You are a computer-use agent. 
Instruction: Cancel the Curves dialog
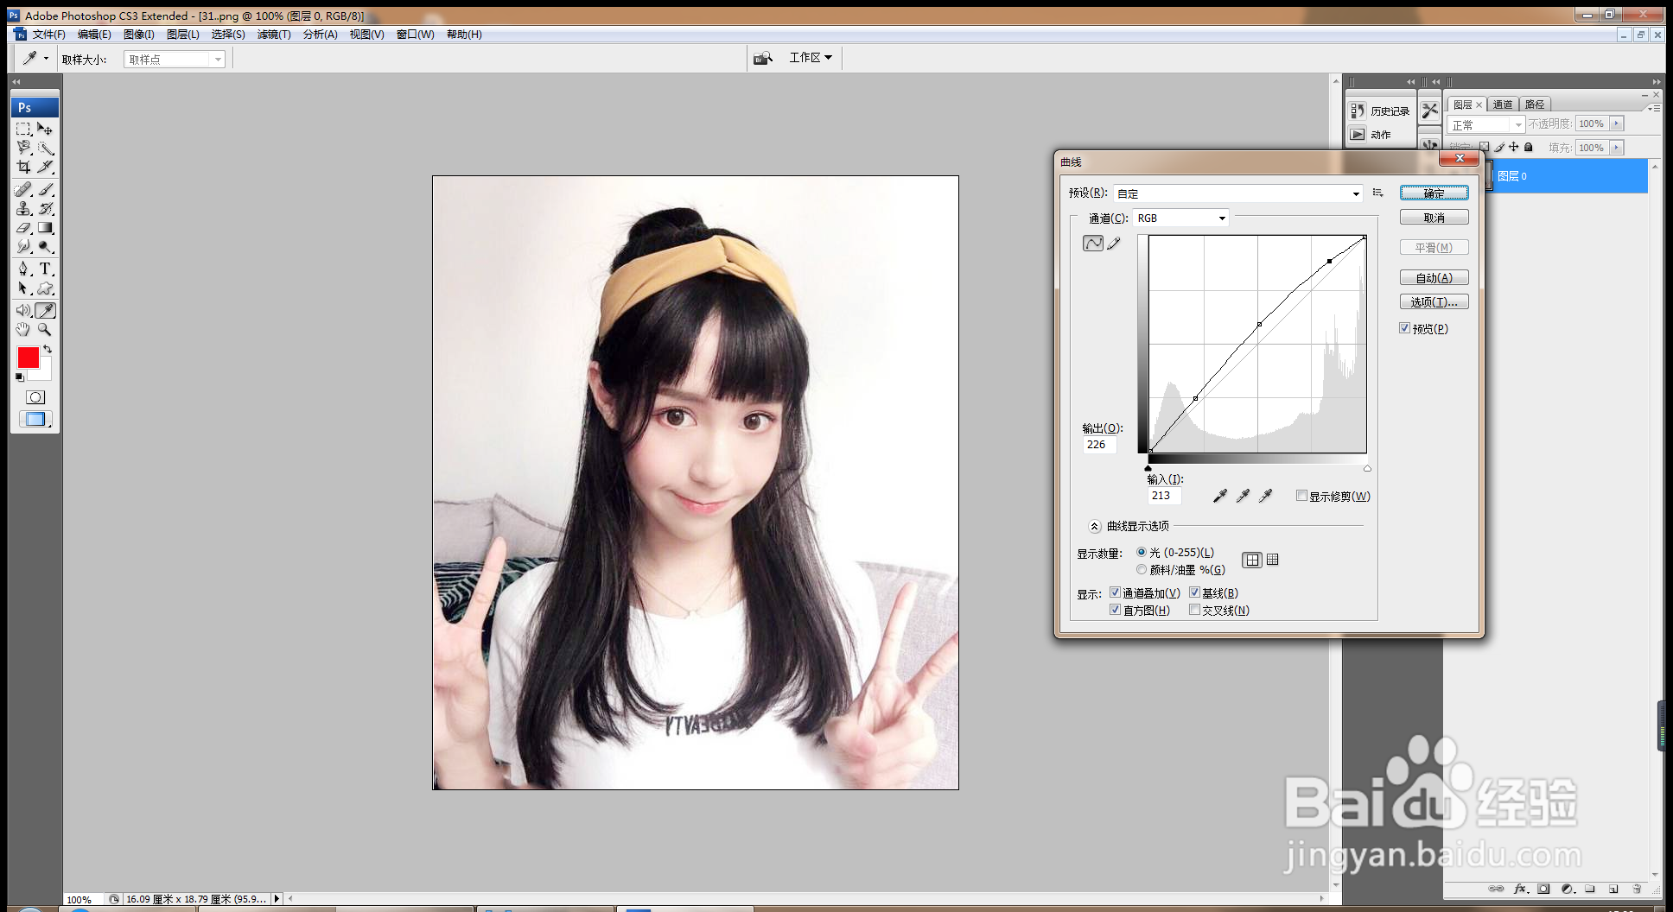tap(1434, 218)
